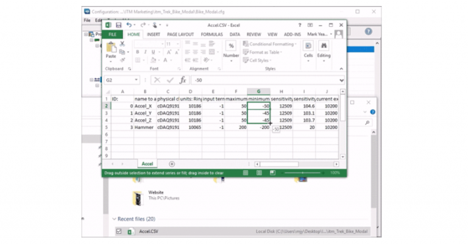Apply Bold with the B icon
468x245 pixels.
tap(138, 52)
